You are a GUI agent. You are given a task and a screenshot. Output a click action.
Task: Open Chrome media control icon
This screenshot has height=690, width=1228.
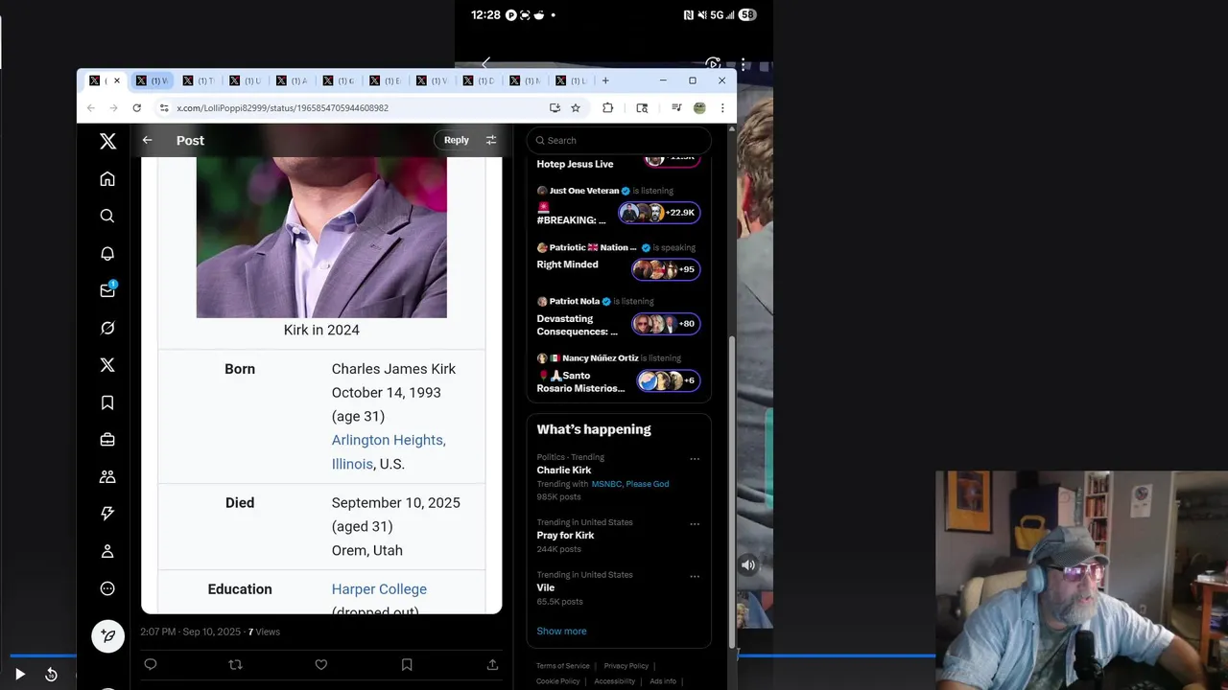pyautogui.click(x=676, y=108)
